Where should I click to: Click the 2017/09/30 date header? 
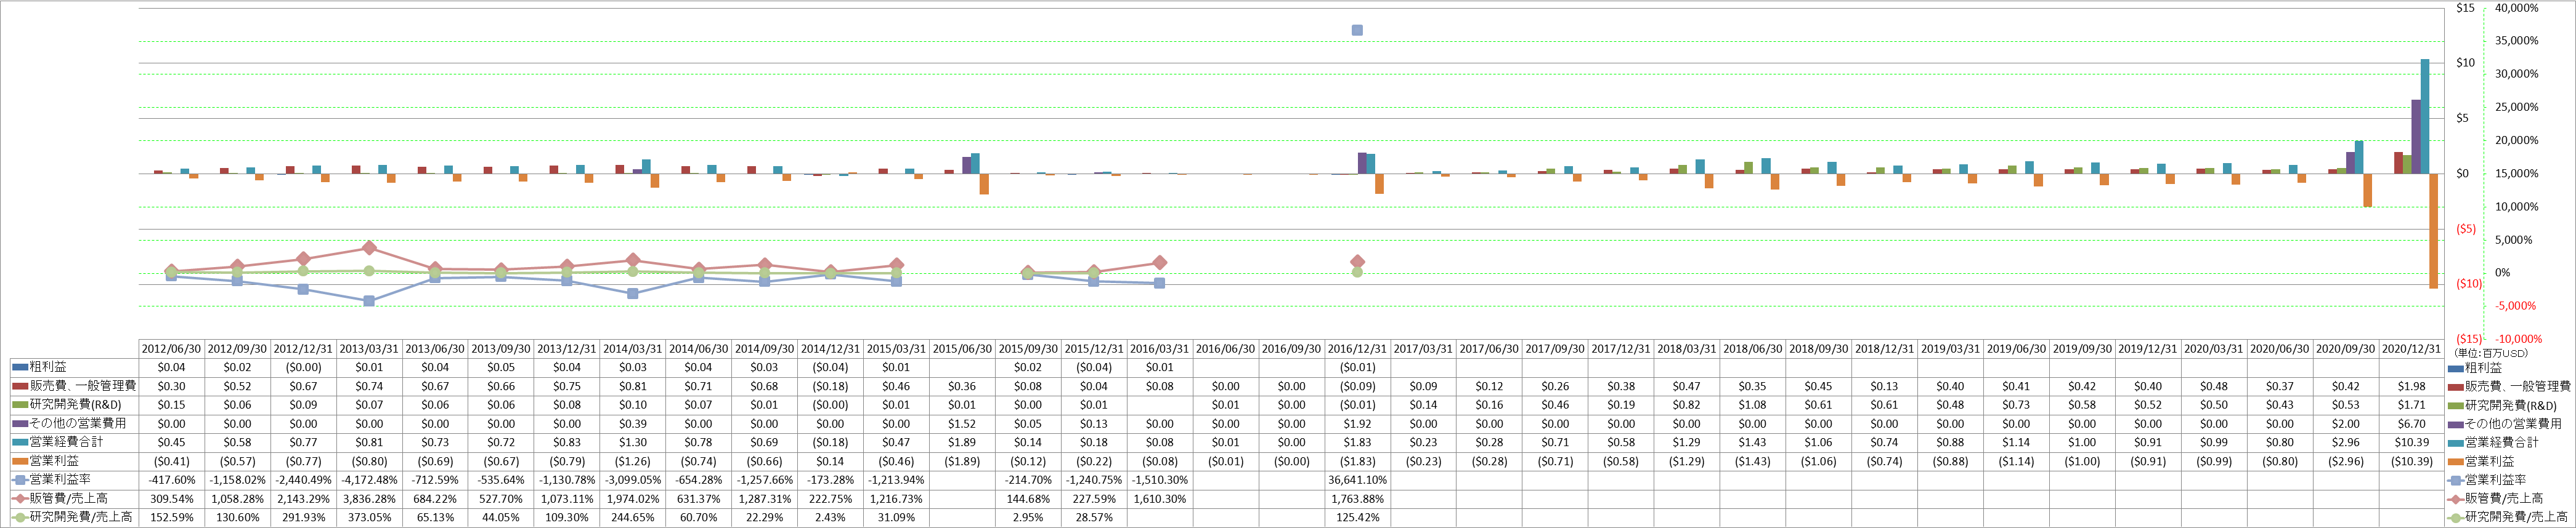click(1555, 350)
